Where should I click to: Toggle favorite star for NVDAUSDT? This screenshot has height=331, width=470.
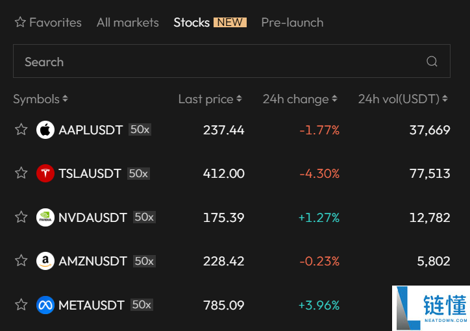(21, 217)
